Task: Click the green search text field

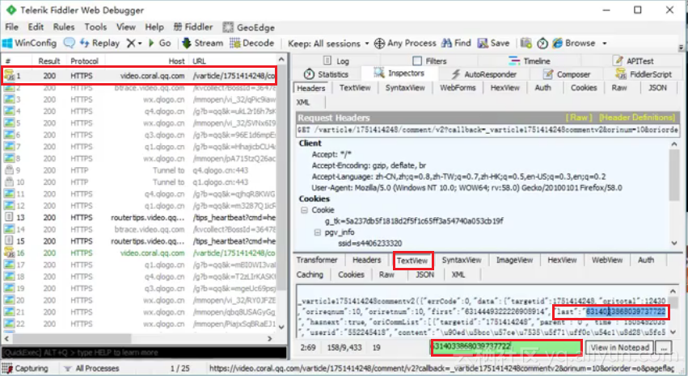Action: pyautogui.click(x=506, y=347)
